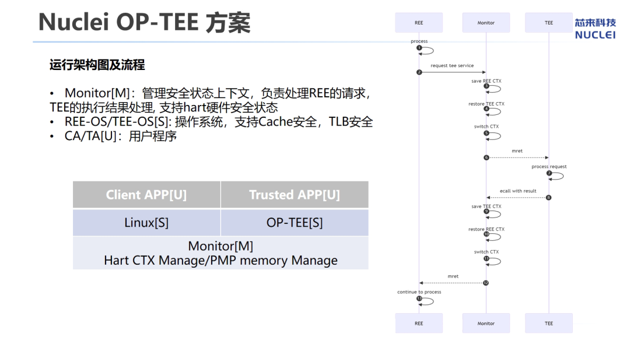Click the Nuclei 芯来科技 logo

pyautogui.click(x=595, y=29)
